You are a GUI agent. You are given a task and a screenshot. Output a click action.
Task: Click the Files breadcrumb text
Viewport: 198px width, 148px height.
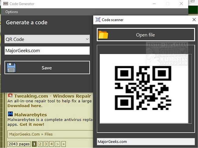[48, 134]
